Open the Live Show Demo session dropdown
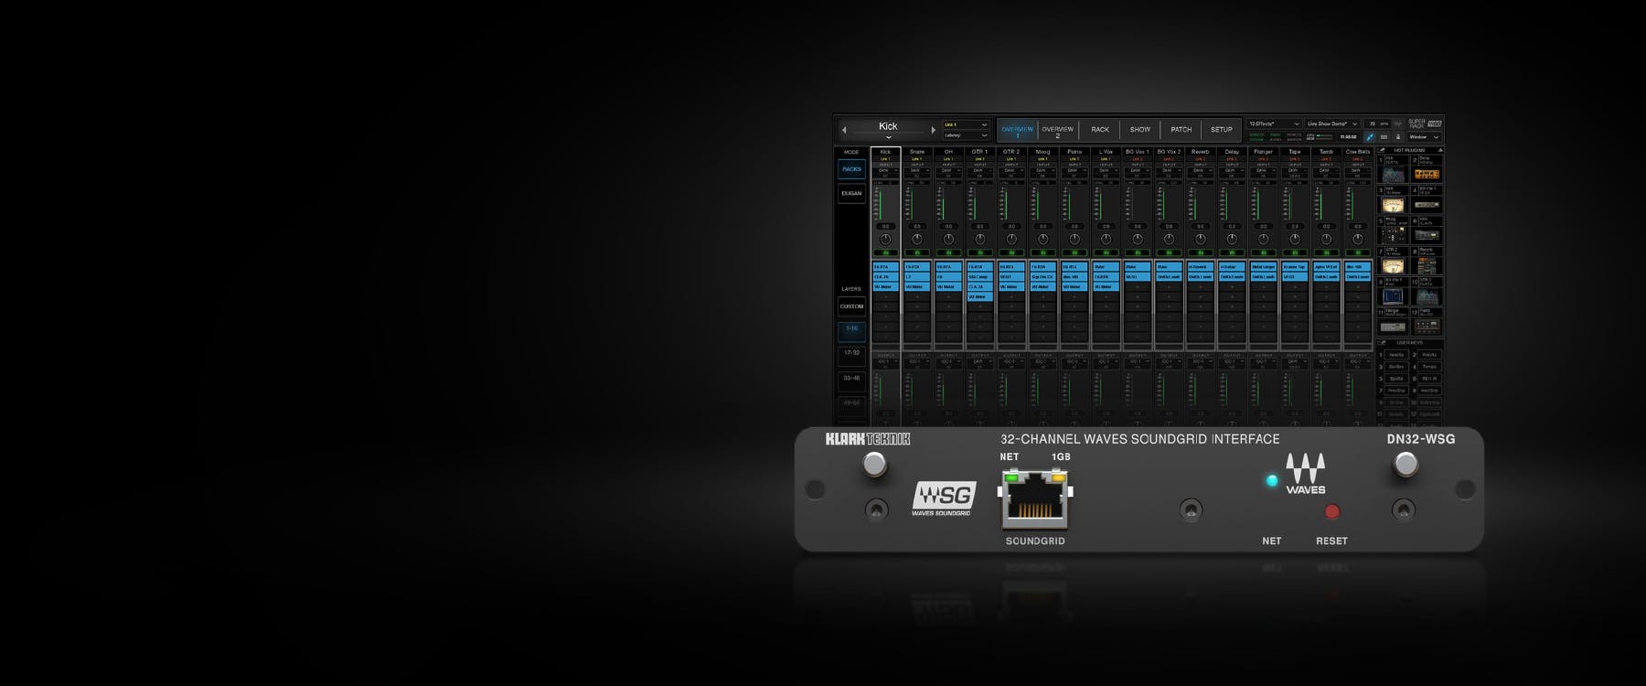 pos(1332,123)
